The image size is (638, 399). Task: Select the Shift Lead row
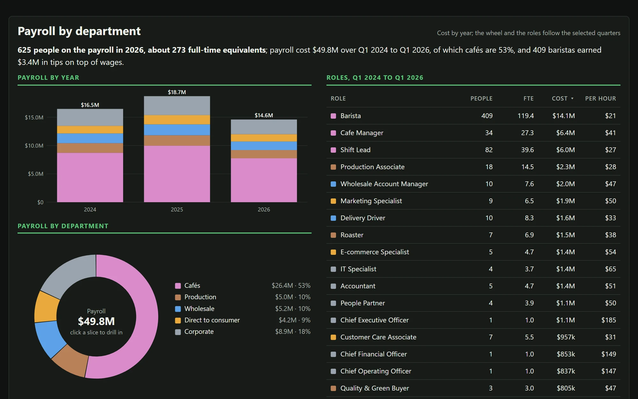coord(473,150)
